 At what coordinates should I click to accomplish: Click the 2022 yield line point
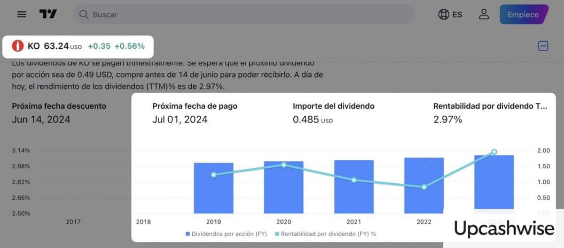pos(424,187)
